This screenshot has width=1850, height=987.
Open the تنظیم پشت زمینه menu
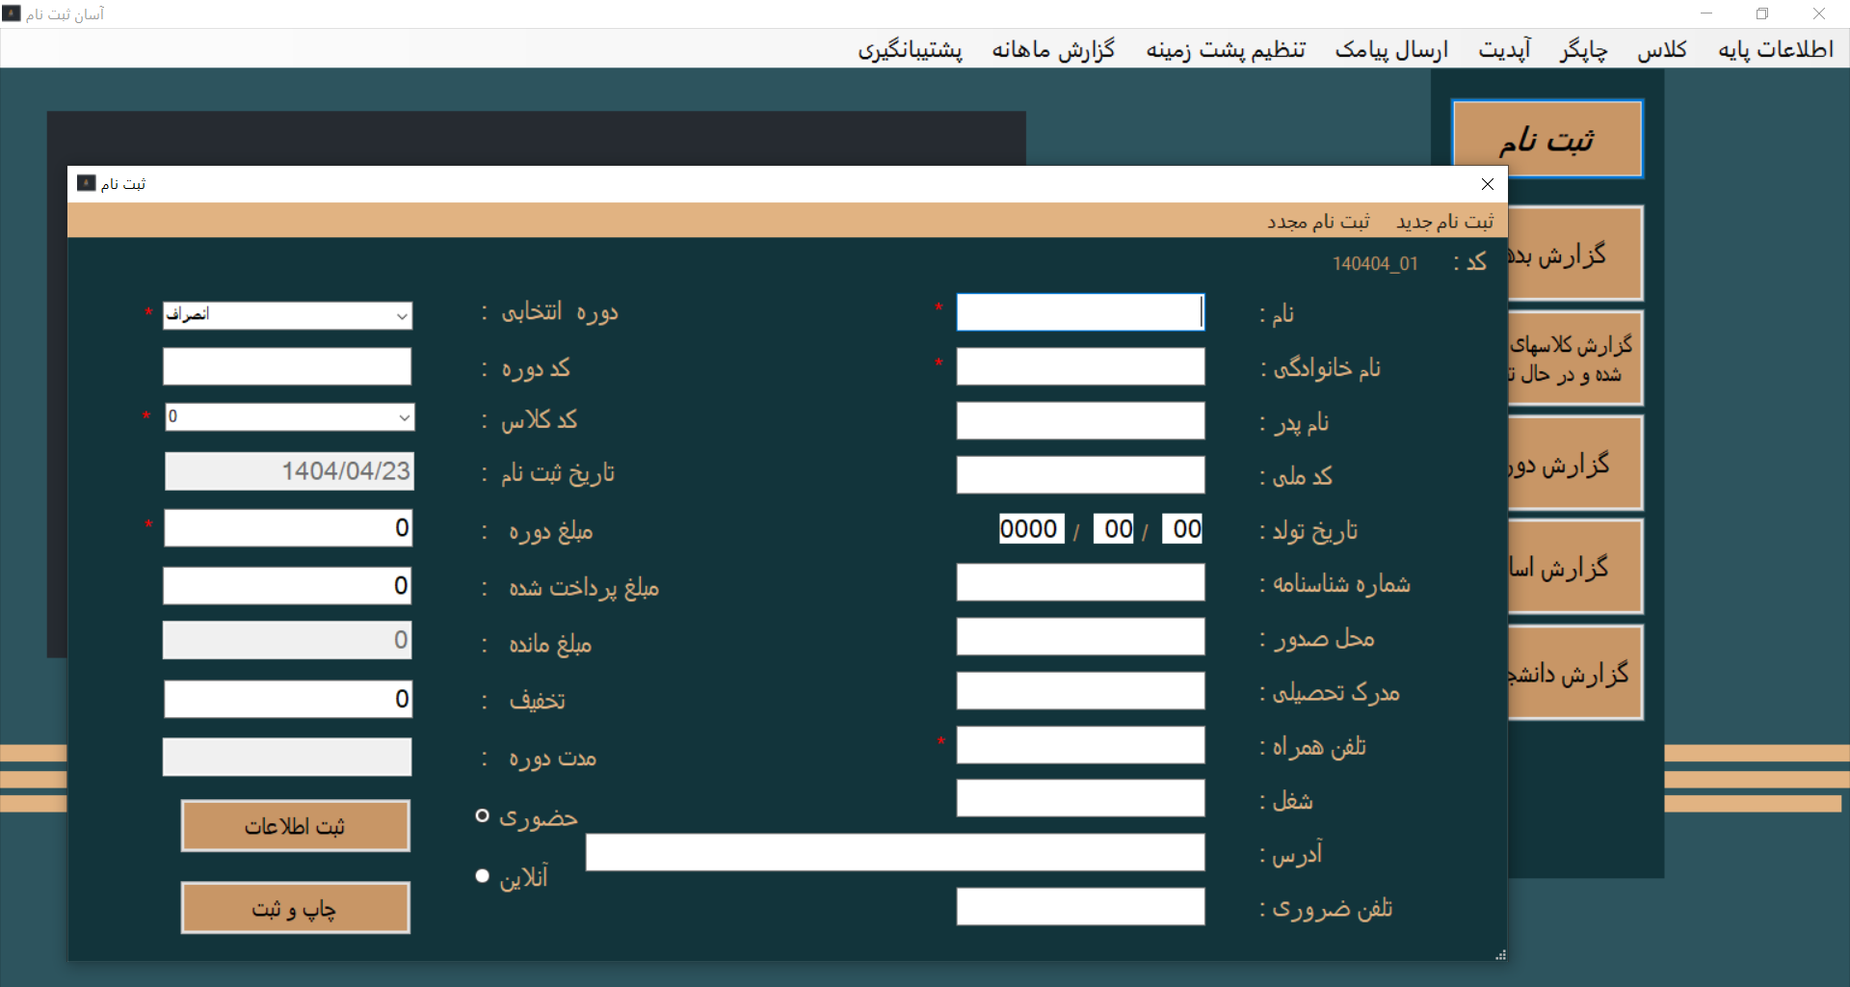pos(1226,49)
